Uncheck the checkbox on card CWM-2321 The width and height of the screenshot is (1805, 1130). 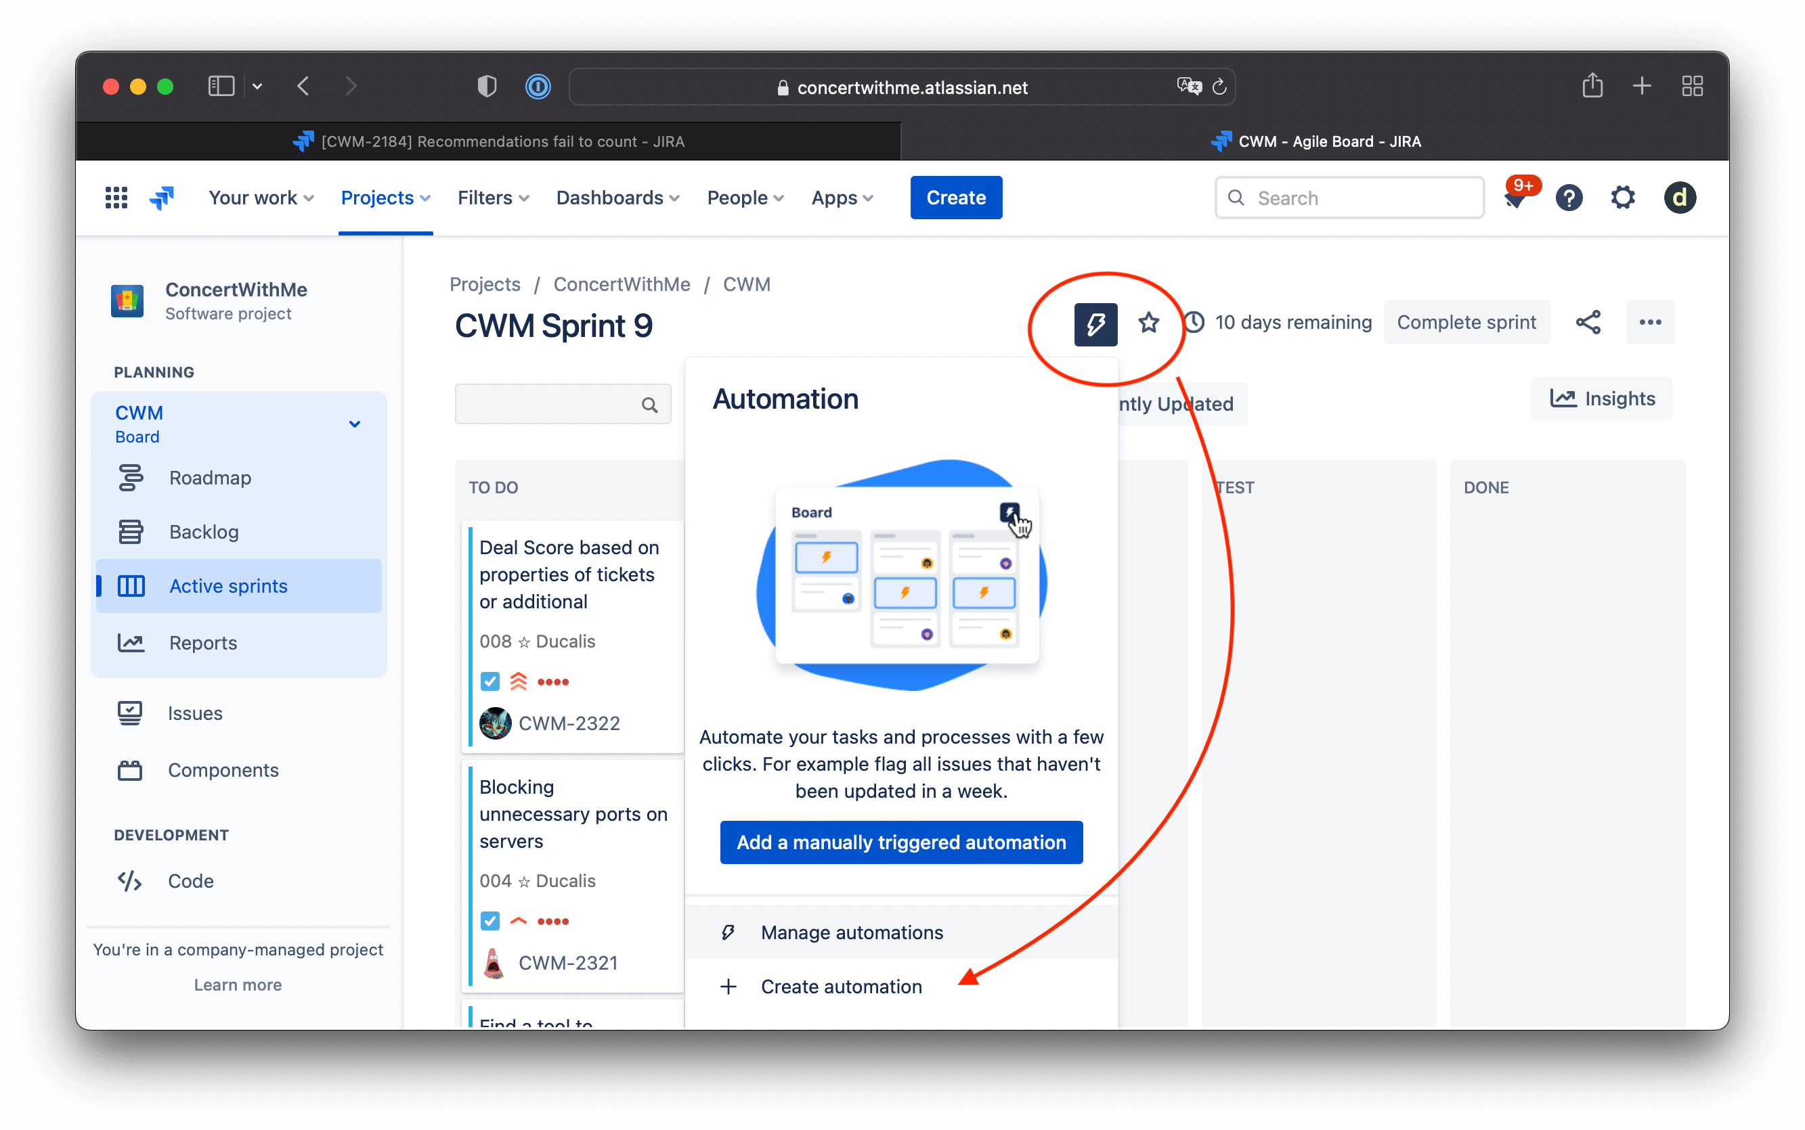click(x=490, y=921)
